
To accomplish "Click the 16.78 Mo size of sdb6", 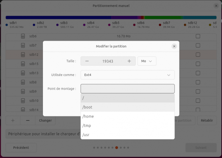I will coord(124,36).
